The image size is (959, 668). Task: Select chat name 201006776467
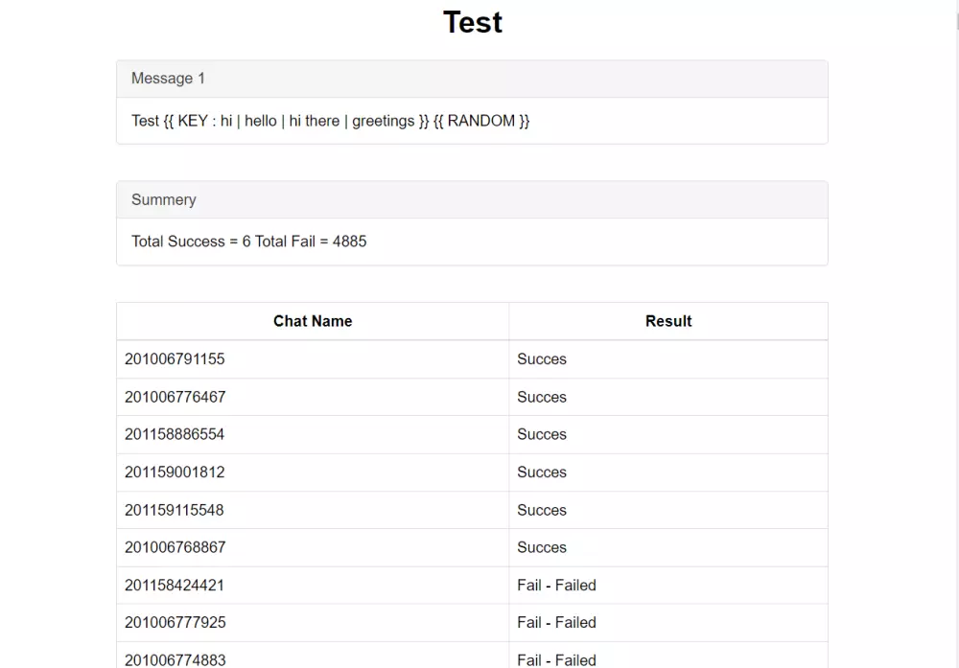175,398
